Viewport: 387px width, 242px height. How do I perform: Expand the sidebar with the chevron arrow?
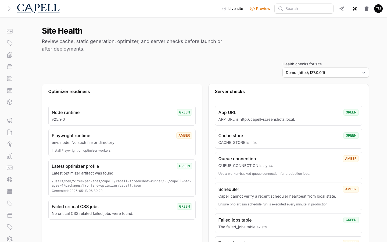9,9
